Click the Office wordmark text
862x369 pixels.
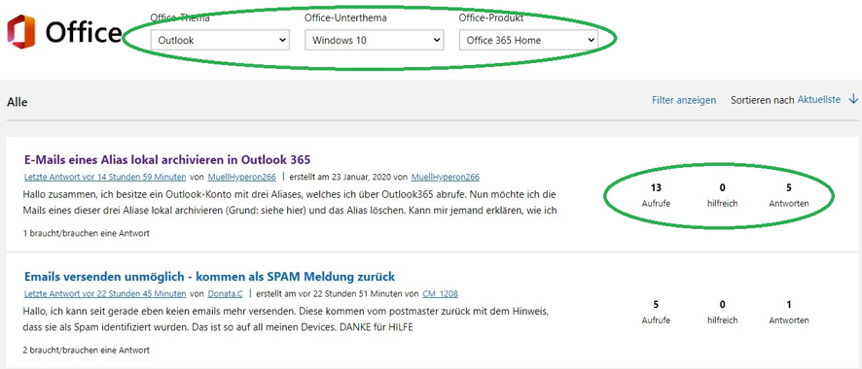(x=84, y=32)
